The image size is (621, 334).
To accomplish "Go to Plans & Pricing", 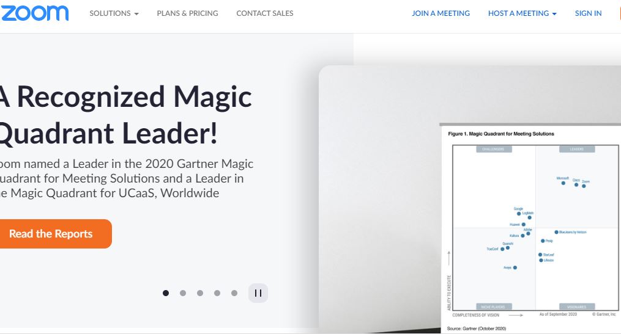I will click(x=187, y=13).
